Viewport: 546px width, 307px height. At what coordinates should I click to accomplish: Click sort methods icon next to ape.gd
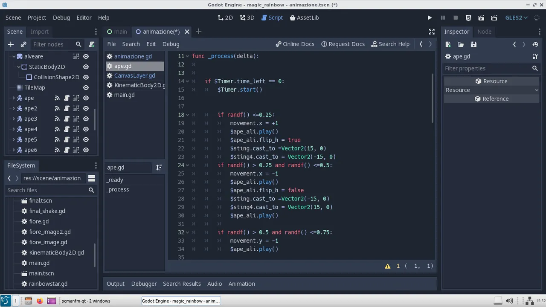(x=159, y=168)
